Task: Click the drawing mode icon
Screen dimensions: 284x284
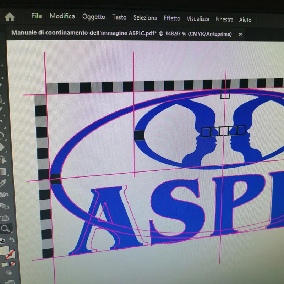Action: point(9,272)
